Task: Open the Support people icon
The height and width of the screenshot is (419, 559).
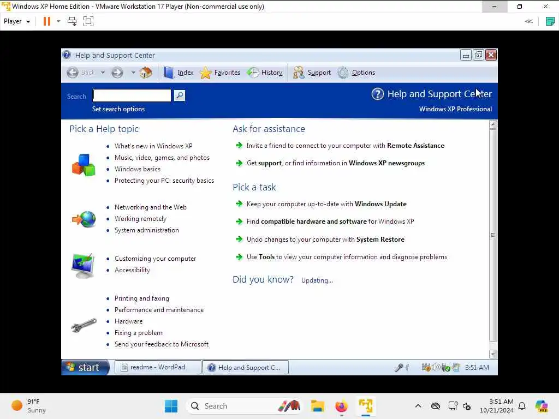Action: pos(299,73)
